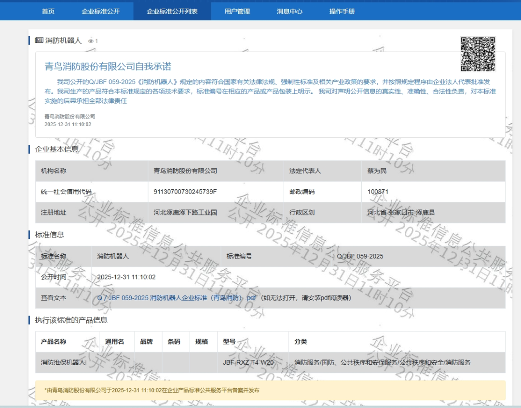Click the 邮政编码 label cell
Screen dimensions: 521x408
point(323,192)
